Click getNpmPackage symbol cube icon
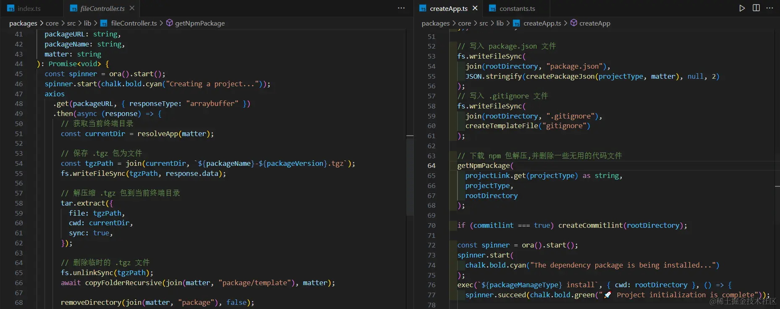The width and height of the screenshot is (780, 309). click(170, 23)
